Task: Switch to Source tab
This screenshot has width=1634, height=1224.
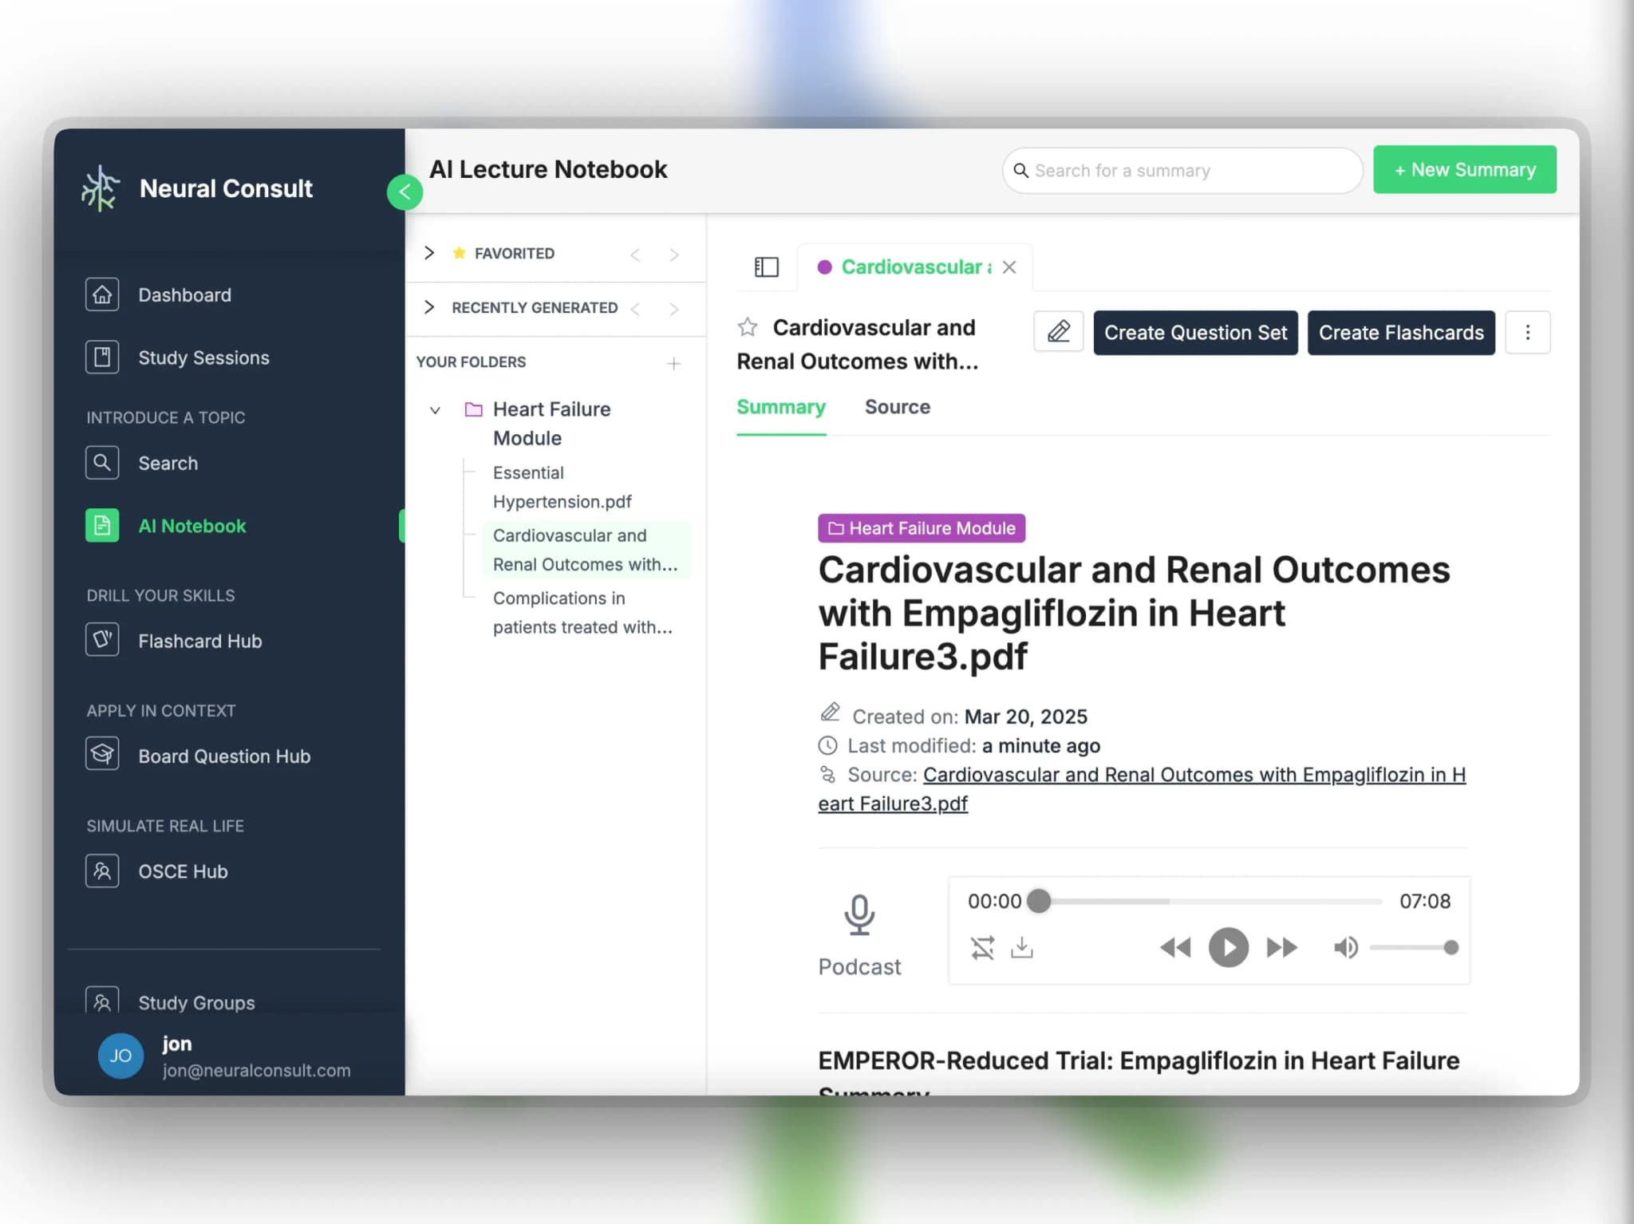Action: 898,408
